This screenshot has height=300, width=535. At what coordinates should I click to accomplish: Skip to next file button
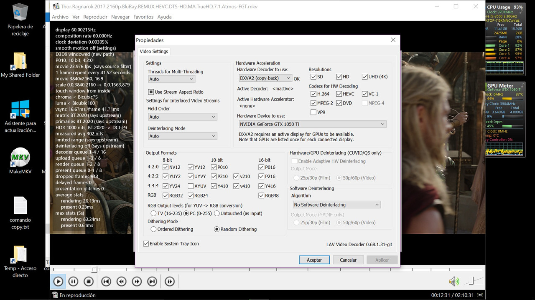click(x=152, y=282)
